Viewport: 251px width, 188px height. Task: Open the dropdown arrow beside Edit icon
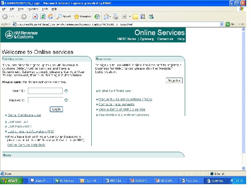click(x=130, y=16)
